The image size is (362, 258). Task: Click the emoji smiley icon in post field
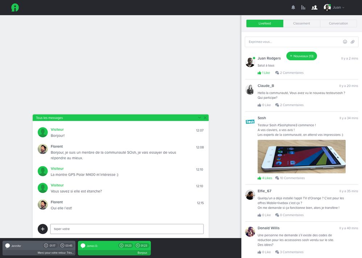pyautogui.click(x=345, y=42)
